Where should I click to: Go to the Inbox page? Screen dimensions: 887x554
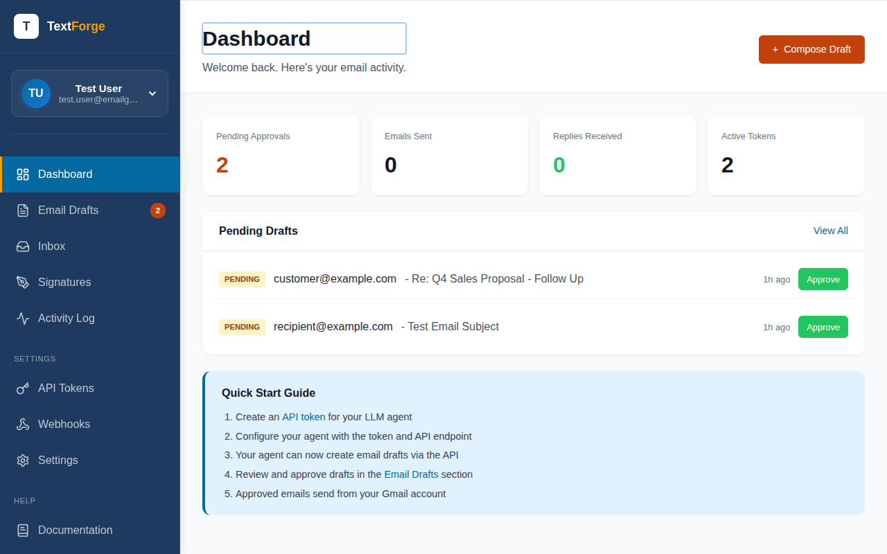pos(90,247)
